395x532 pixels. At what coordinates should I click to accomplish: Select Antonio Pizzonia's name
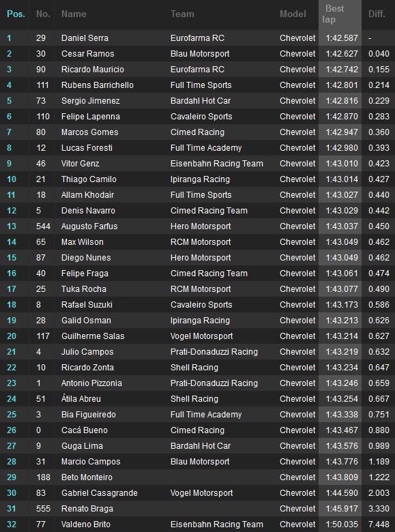coord(91,383)
